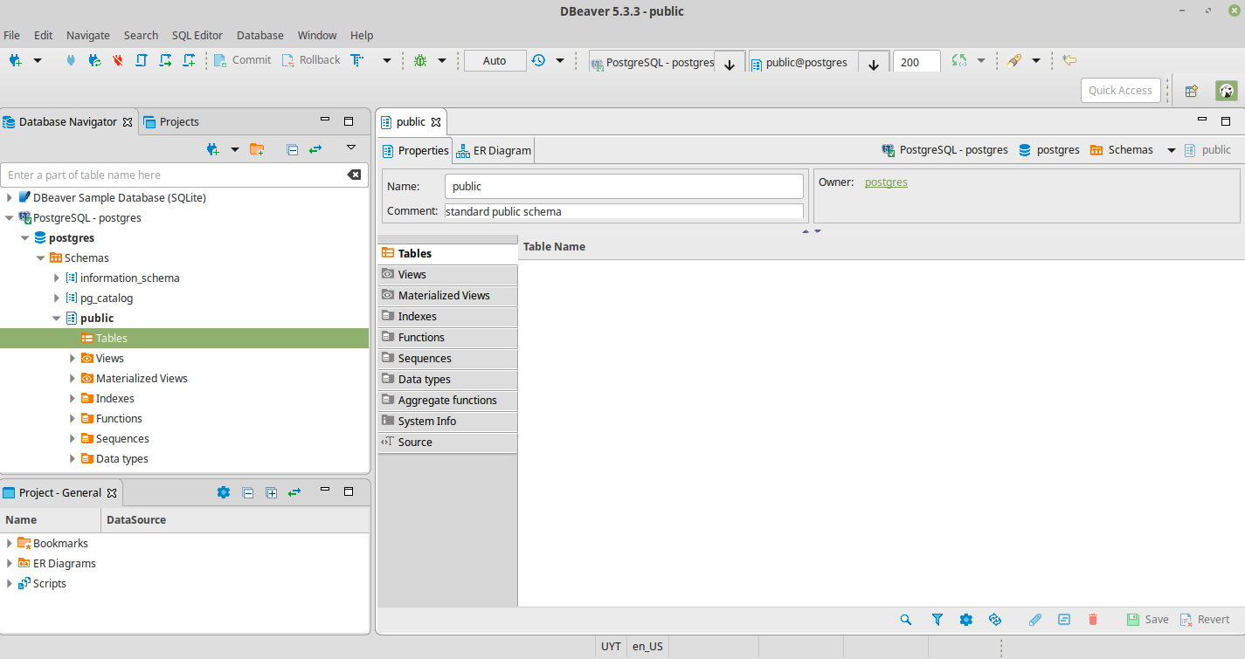Expand the Views folder in the navigator tree
The height and width of the screenshot is (659, 1245).
(x=73, y=359)
